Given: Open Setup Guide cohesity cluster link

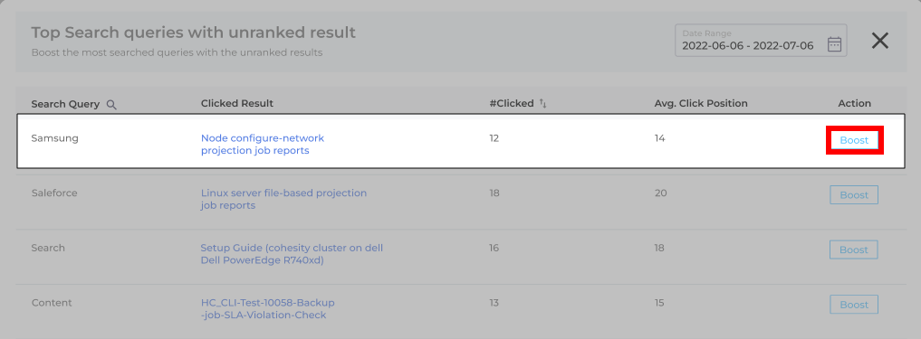Looking at the screenshot, I should point(292,254).
